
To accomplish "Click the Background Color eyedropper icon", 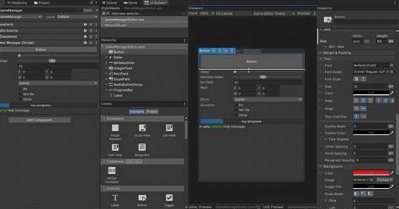I will [x=392, y=173].
